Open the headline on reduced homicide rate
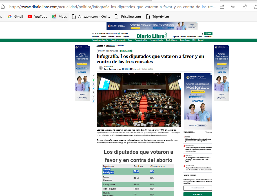The width and height of the screenshot is (257, 196). point(199,169)
